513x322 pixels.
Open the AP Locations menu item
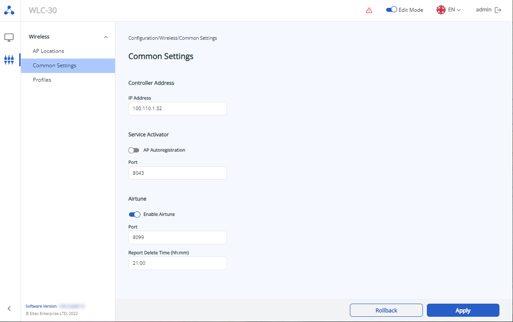tap(49, 51)
